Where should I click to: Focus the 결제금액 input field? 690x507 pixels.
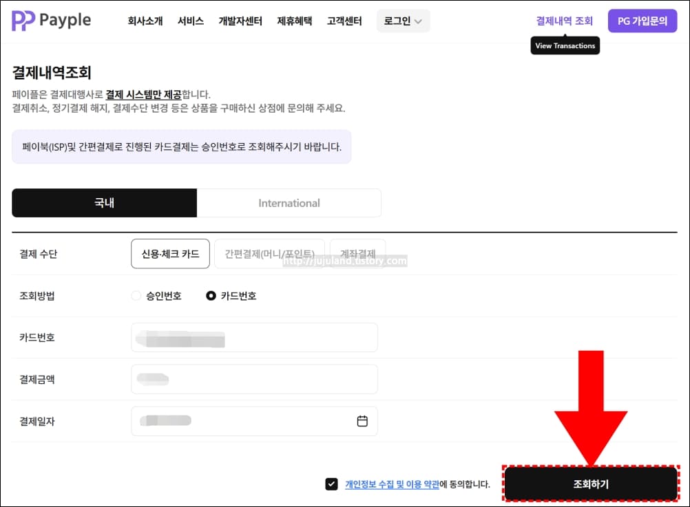[x=254, y=379]
